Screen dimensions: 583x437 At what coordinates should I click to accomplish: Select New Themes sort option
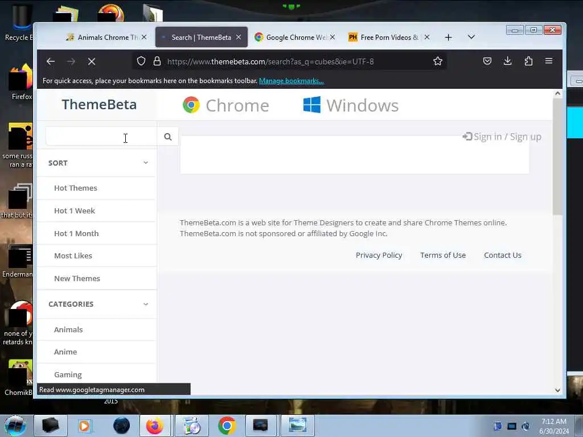[x=77, y=278]
